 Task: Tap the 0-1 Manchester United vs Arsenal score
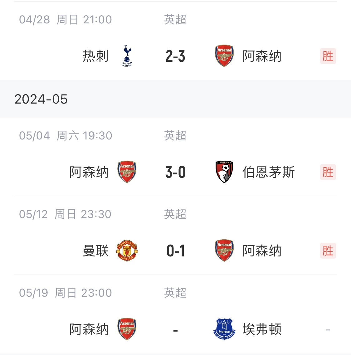[x=175, y=251]
